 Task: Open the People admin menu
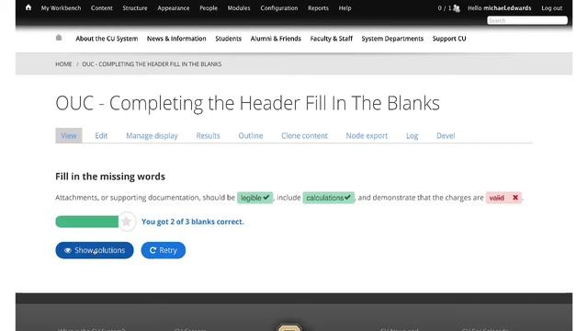pos(209,8)
